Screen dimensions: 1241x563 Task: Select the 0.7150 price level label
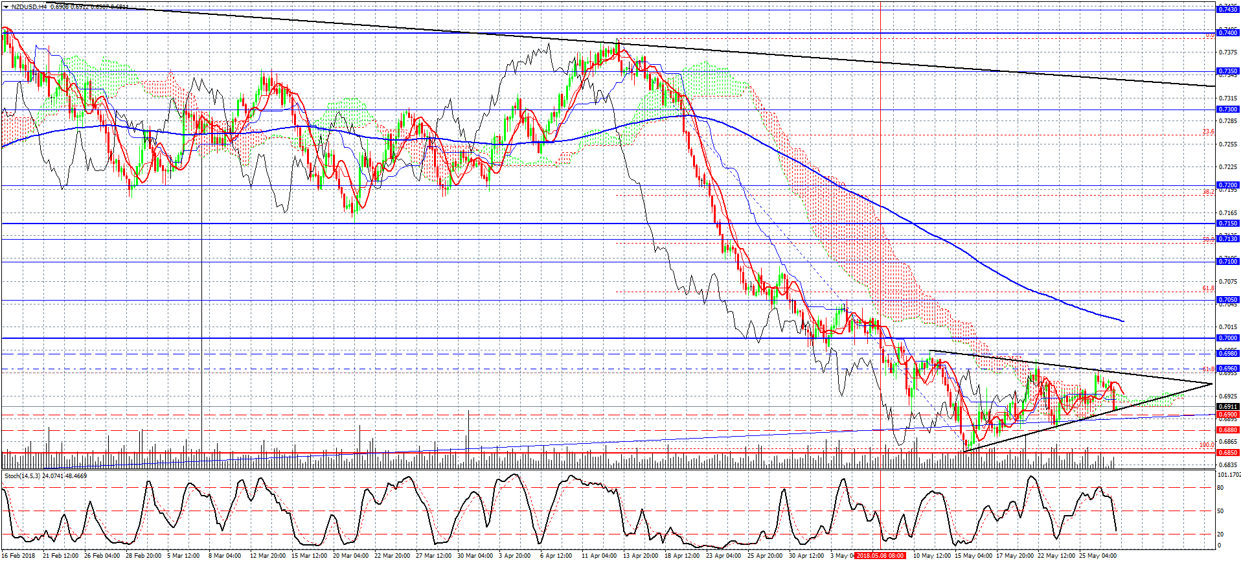[1228, 224]
